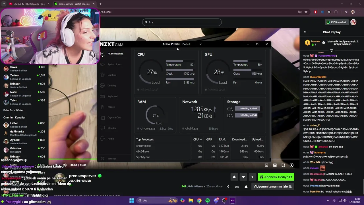Open NZXT CAM Settings gear
The width and height of the screenshot is (364, 205).
pyautogui.click(x=103, y=159)
